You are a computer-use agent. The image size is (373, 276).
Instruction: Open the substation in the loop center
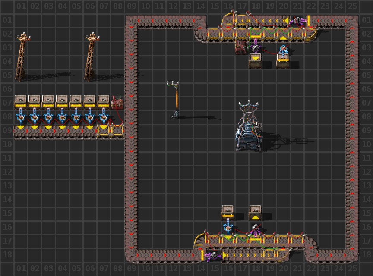point(249,129)
